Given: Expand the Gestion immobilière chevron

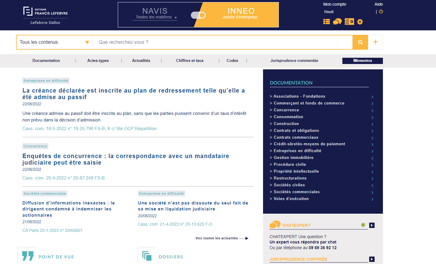Looking at the screenshot, I should [x=372, y=158].
